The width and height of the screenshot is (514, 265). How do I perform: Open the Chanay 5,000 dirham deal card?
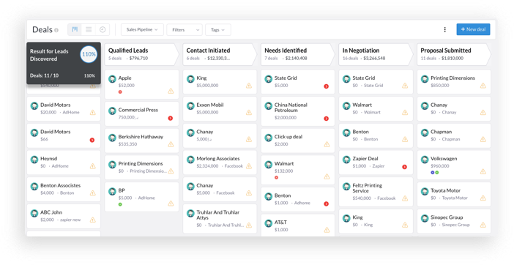click(220, 135)
